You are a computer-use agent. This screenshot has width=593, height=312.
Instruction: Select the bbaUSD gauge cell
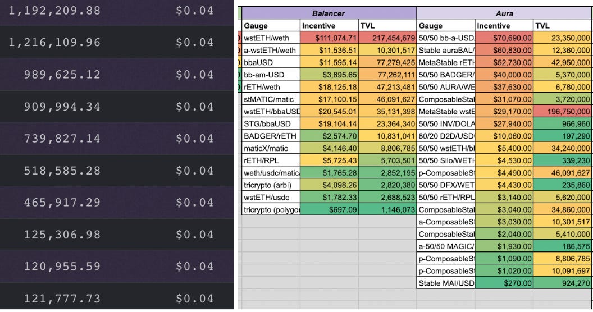(x=271, y=62)
